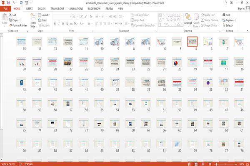Open Customize Quick Access Toolbar dropdown
Viewport: 250px width, 166px height.
point(31,3)
